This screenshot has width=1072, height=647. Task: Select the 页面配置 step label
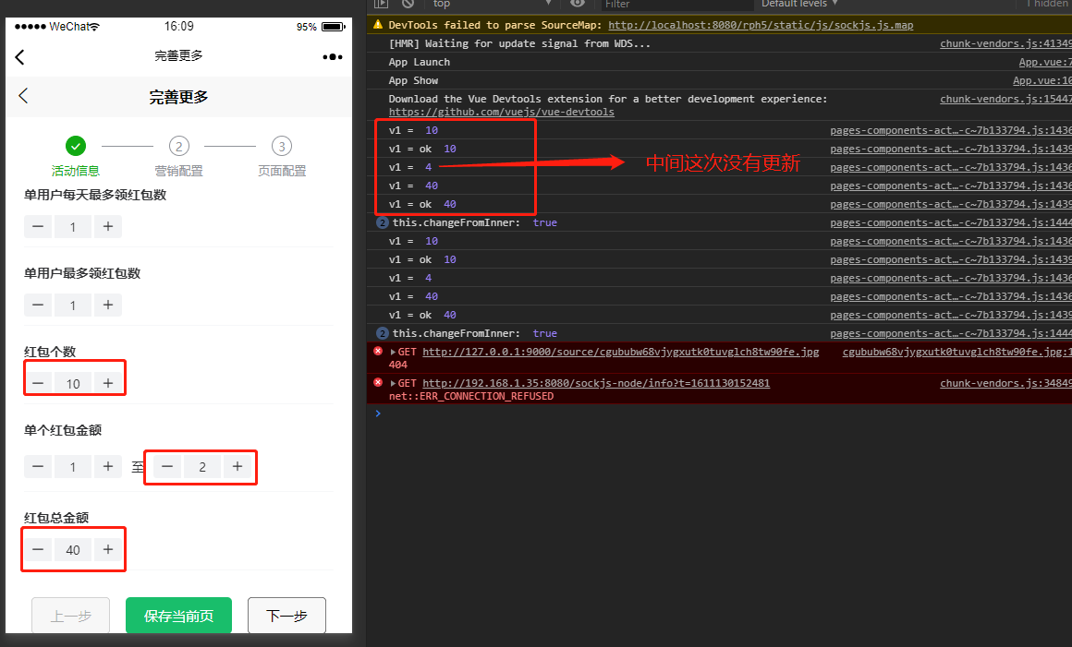coord(282,171)
